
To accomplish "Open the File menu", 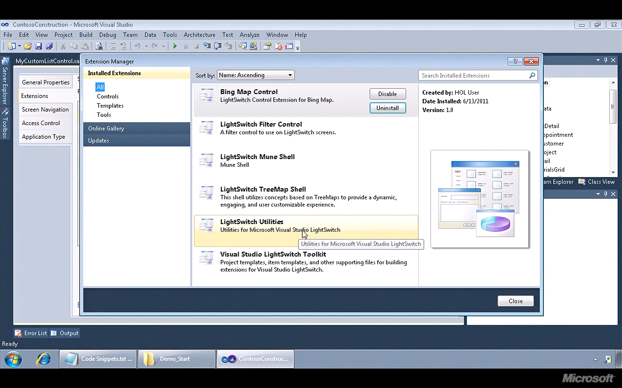I will coord(8,35).
